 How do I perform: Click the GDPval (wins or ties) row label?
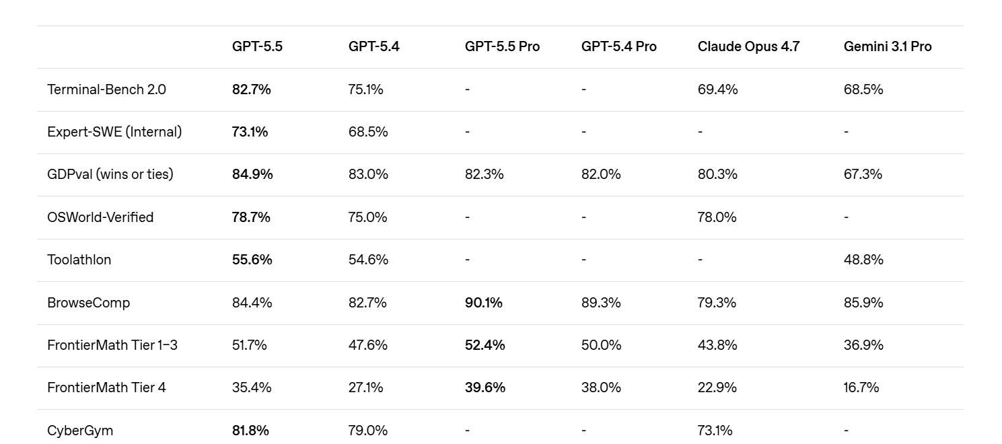(x=110, y=174)
